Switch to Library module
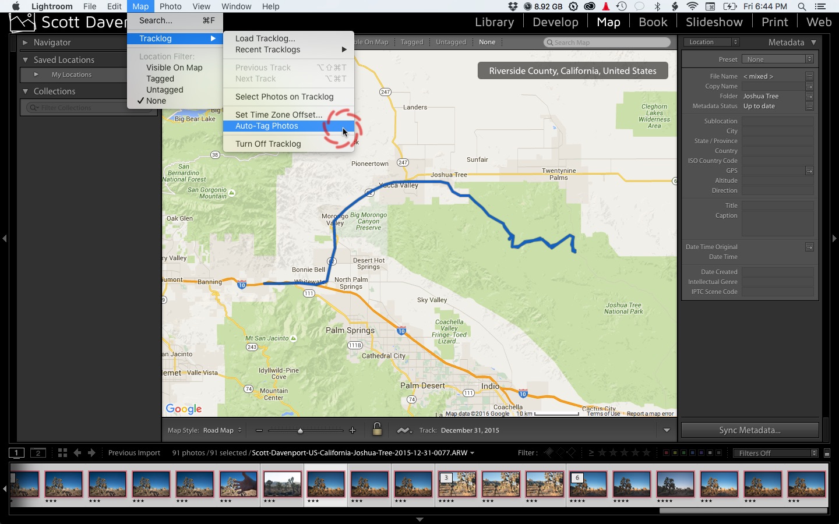 494,22
